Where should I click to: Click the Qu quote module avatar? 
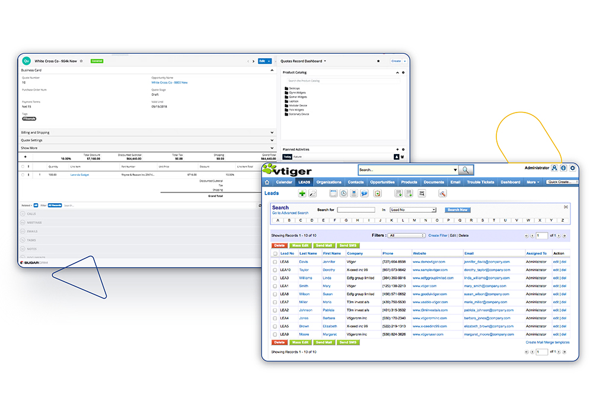coord(27,61)
